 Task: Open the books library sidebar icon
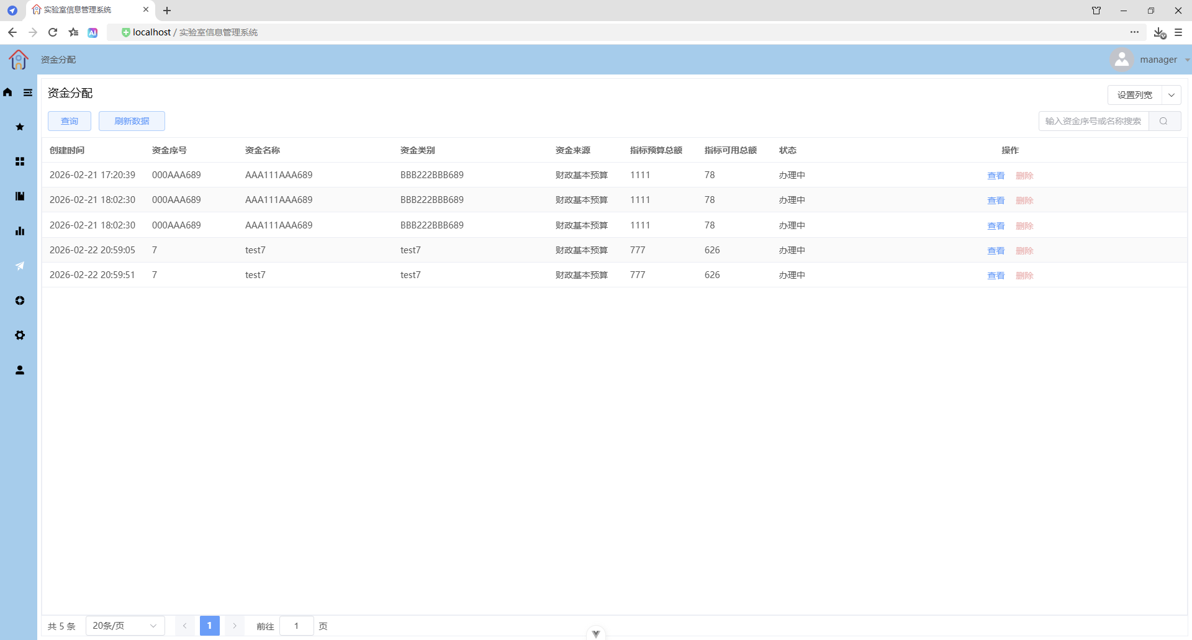[x=20, y=196]
